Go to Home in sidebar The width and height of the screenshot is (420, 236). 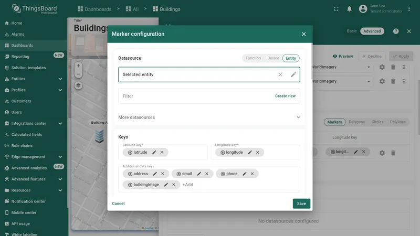click(x=34, y=23)
